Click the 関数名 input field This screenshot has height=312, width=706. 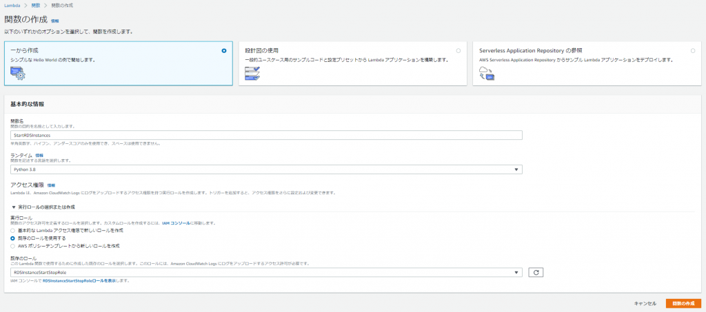click(266, 135)
